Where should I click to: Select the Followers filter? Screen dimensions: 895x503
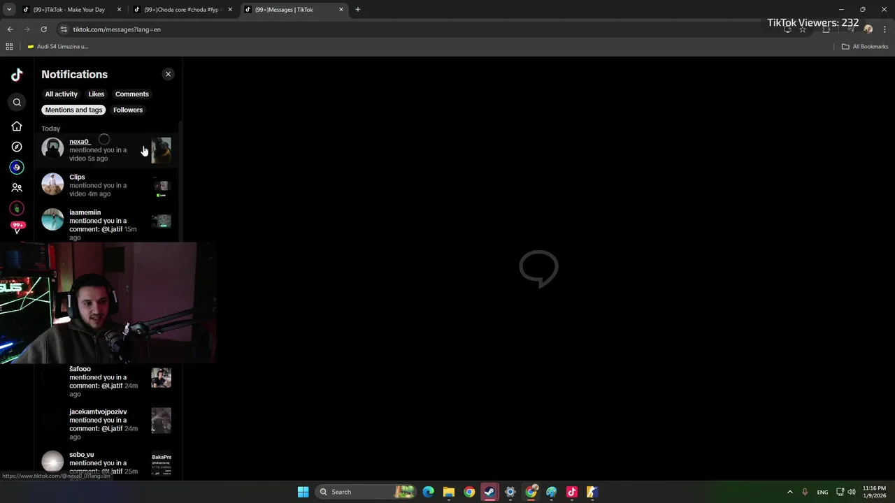click(128, 110)
